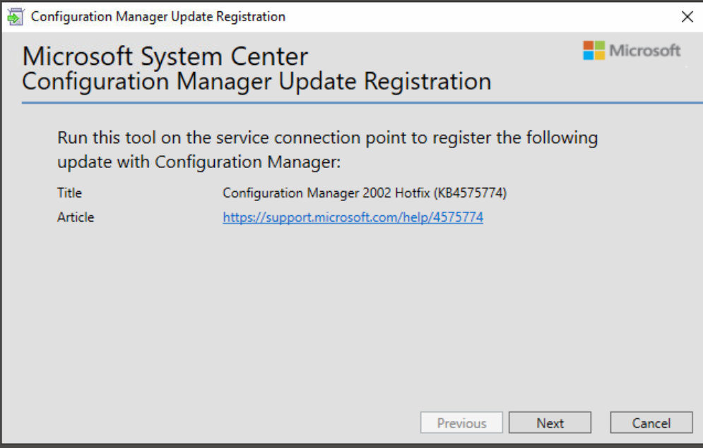Click the blue divider line under the heading
The height and width of the screenshot is (448, 703).
[353, 103]
